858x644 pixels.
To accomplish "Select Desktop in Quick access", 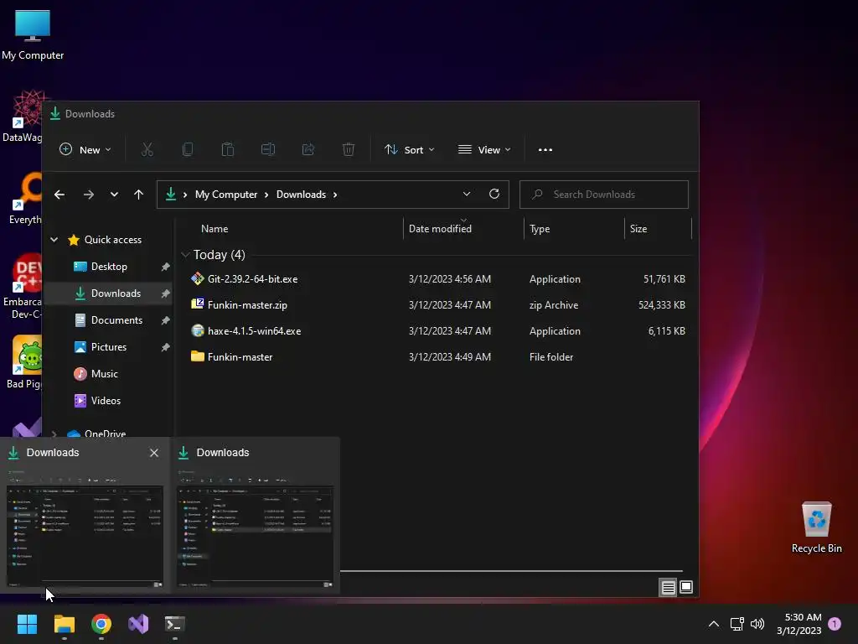I will 108,266.
